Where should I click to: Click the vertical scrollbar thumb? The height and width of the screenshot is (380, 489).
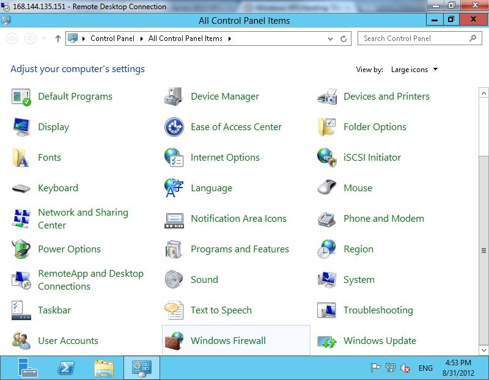pyautogui.click(x=483, y=250)
